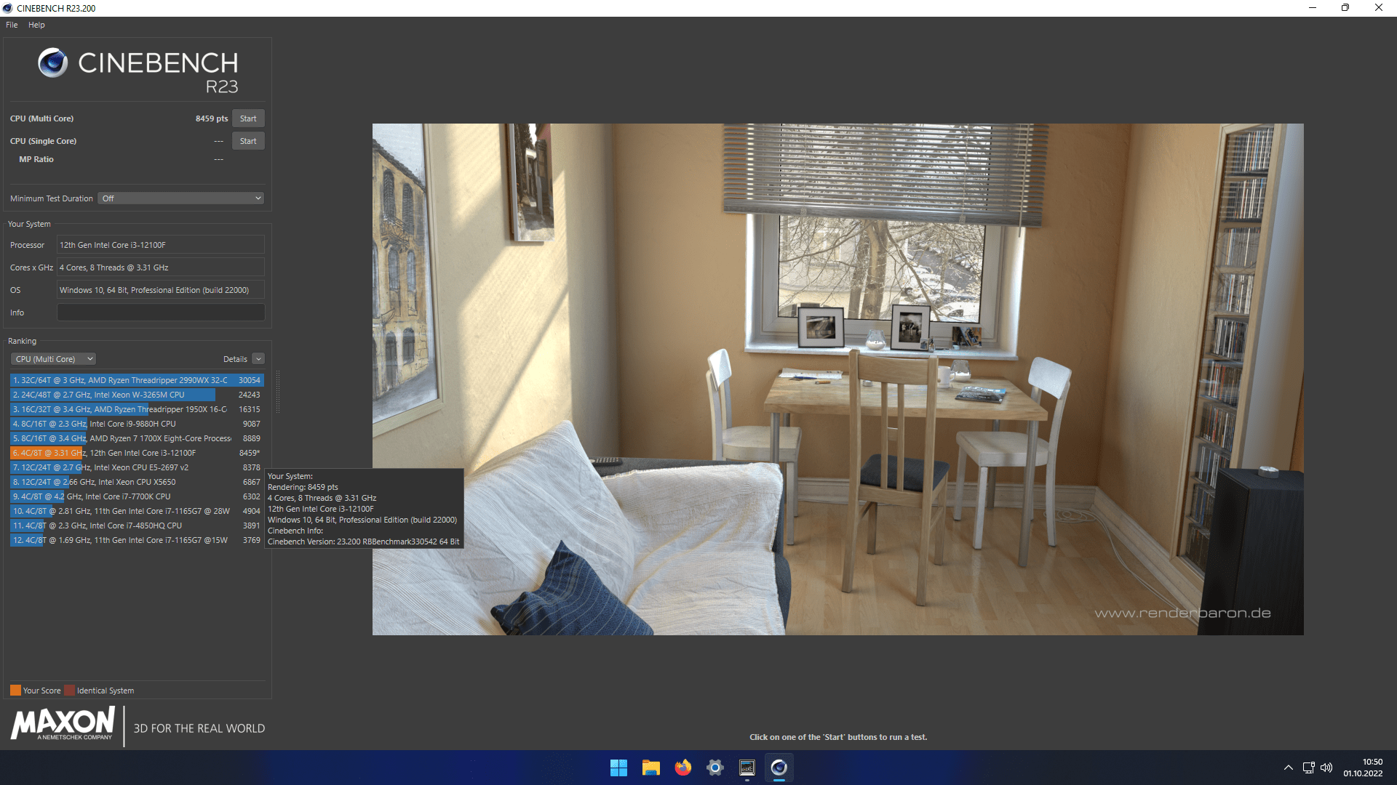Start the CPU Multi Core test
Viewport: 1397px width, 785px height.
[x=248, y=118]
